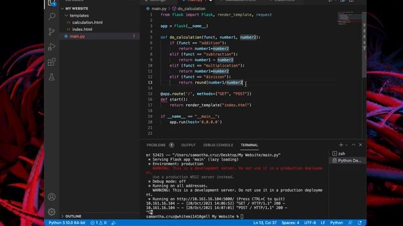Click the function symbol icon in breadcrumb
Viewport: 403px width, 226px height.
pos(174,8)
